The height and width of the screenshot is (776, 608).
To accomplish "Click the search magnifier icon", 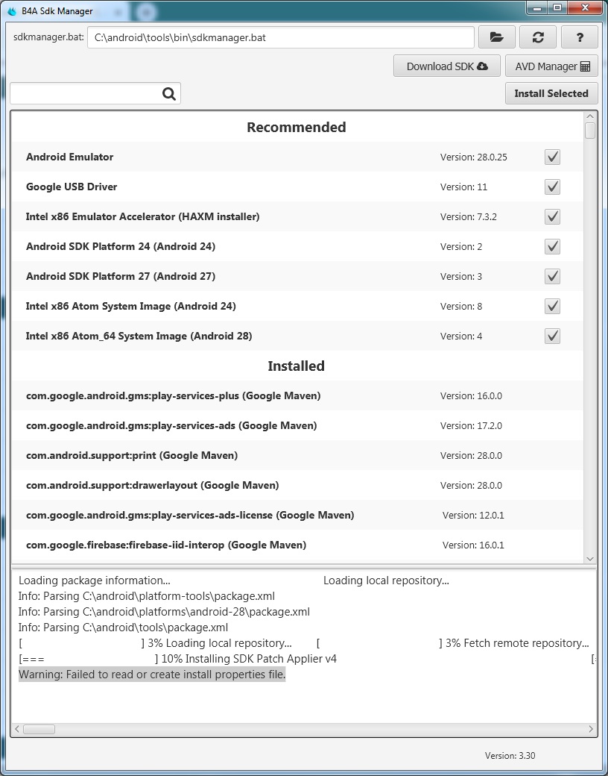I will pos(169,93).
